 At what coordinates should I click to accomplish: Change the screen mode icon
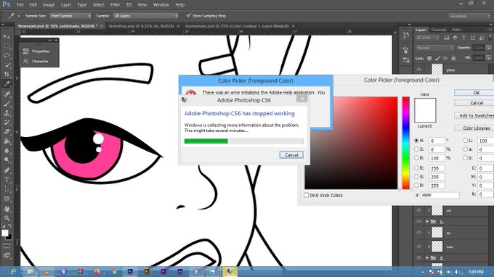(7, 255)
